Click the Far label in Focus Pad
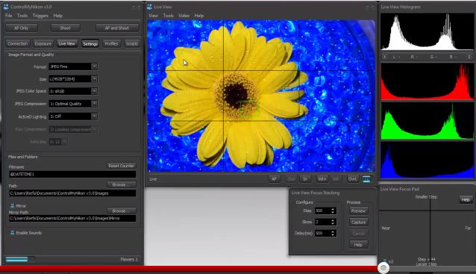Viewport: 476px width, 274px height. pyautogui.click(x=468, y=228)
